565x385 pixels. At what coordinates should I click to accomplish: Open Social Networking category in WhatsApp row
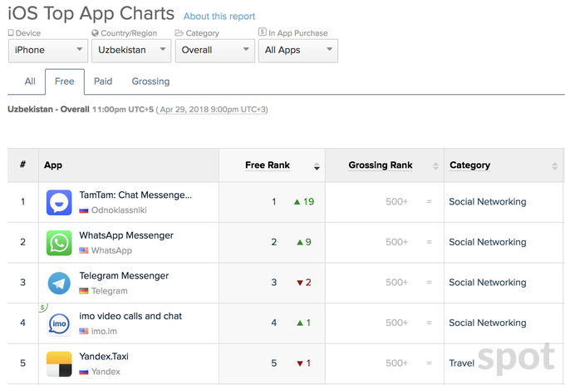click(488, 242)
